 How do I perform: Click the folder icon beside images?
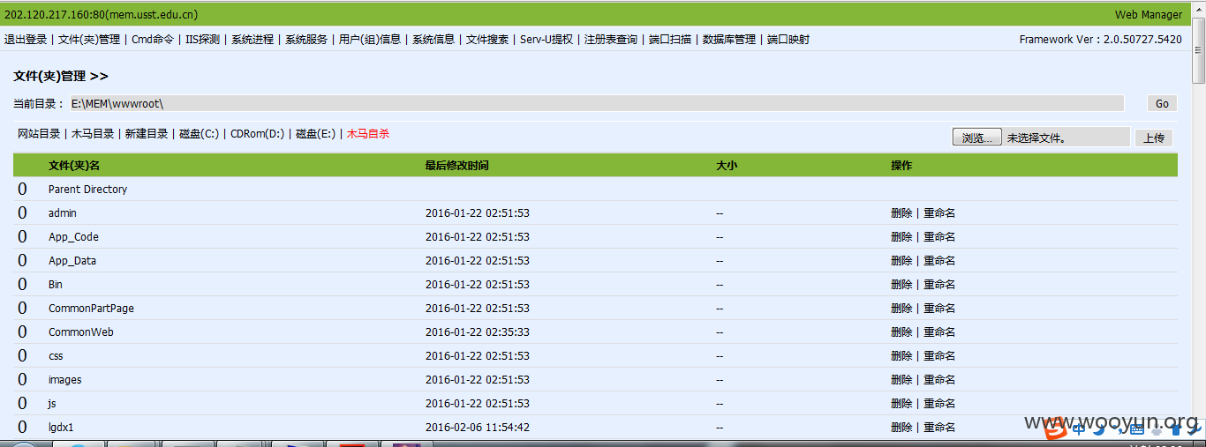22,380
